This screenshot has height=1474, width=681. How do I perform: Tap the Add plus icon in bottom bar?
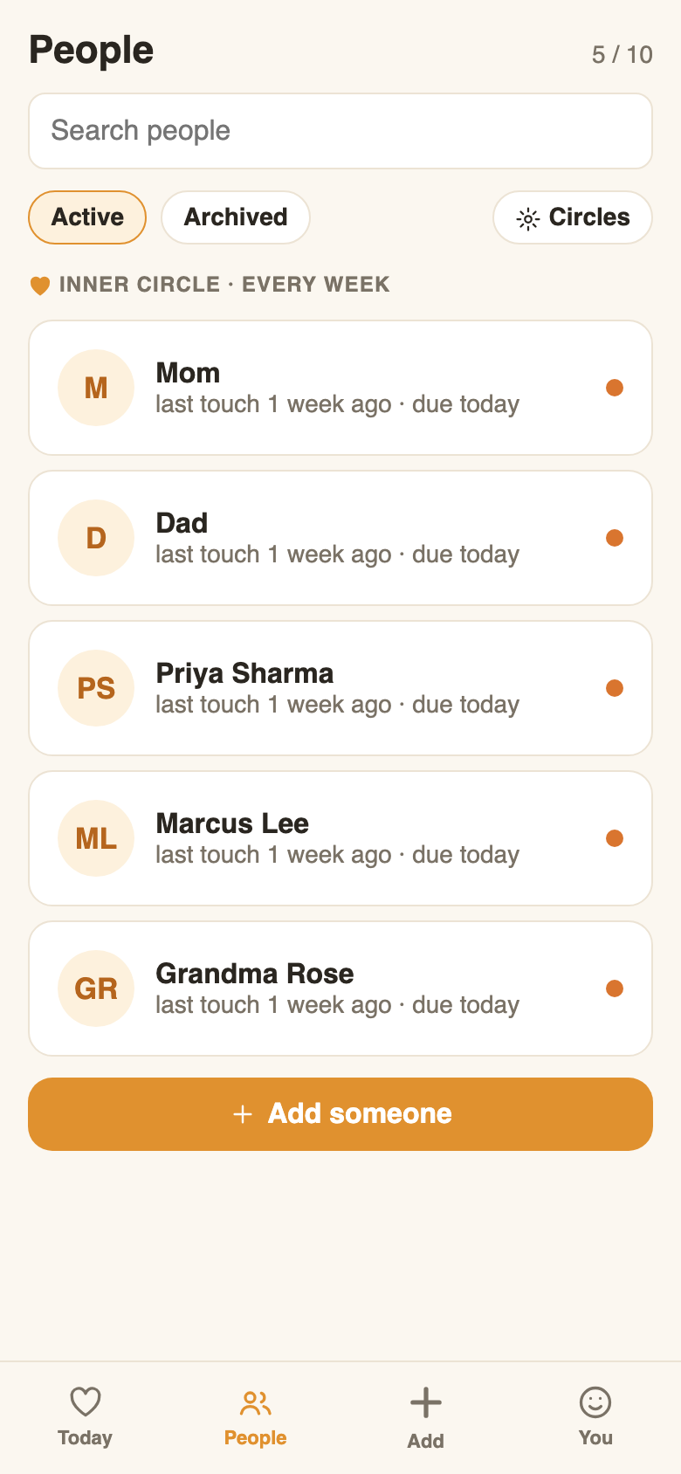pyautogui.click(x=425, y=1417)
